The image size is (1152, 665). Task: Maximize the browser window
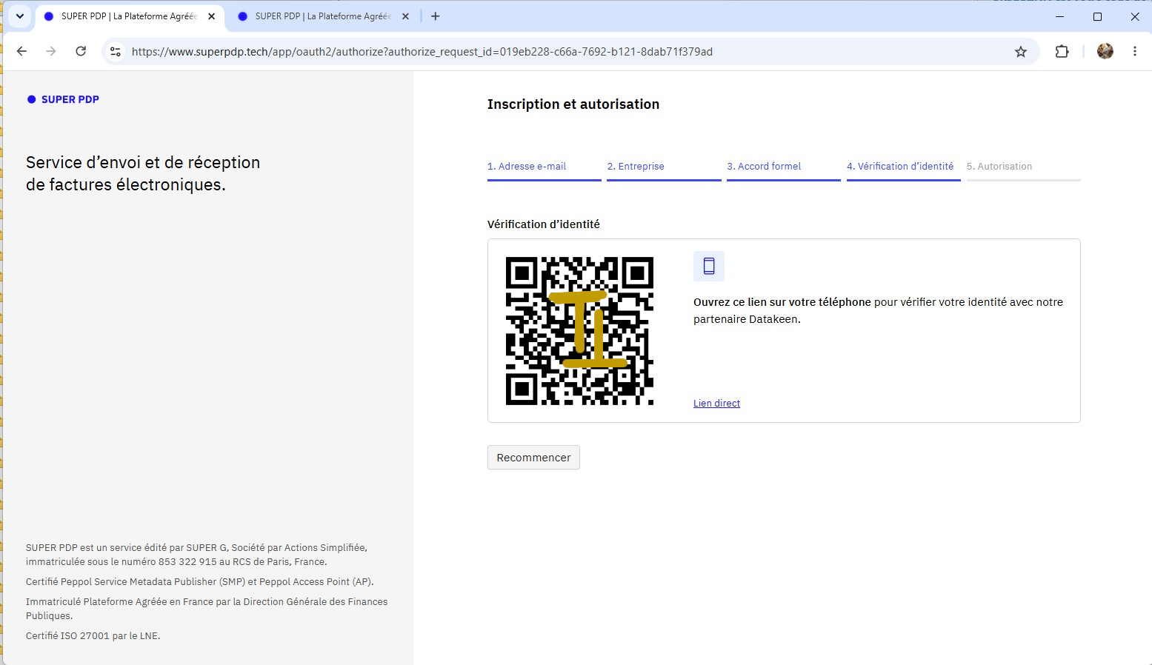coord(1097,16)
